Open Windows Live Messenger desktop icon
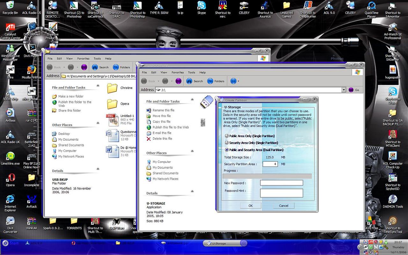Viewport: 408px width, 255px height. pos(10,53)
